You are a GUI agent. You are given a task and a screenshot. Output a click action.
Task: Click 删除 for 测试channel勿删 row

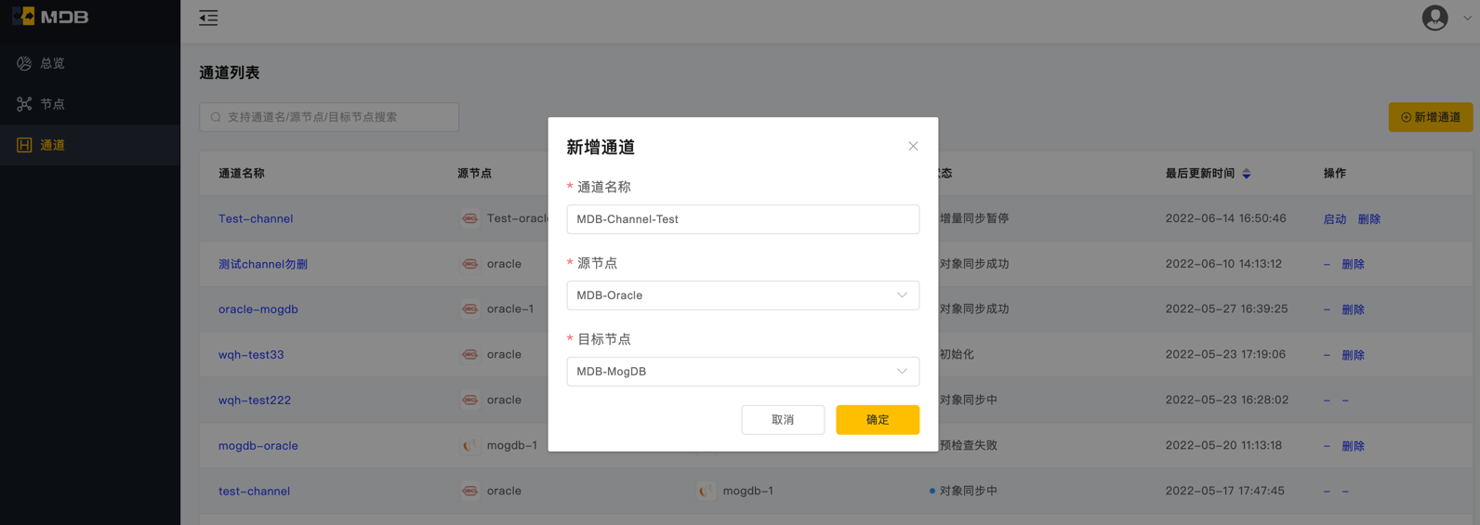(x=1354, y=265)
